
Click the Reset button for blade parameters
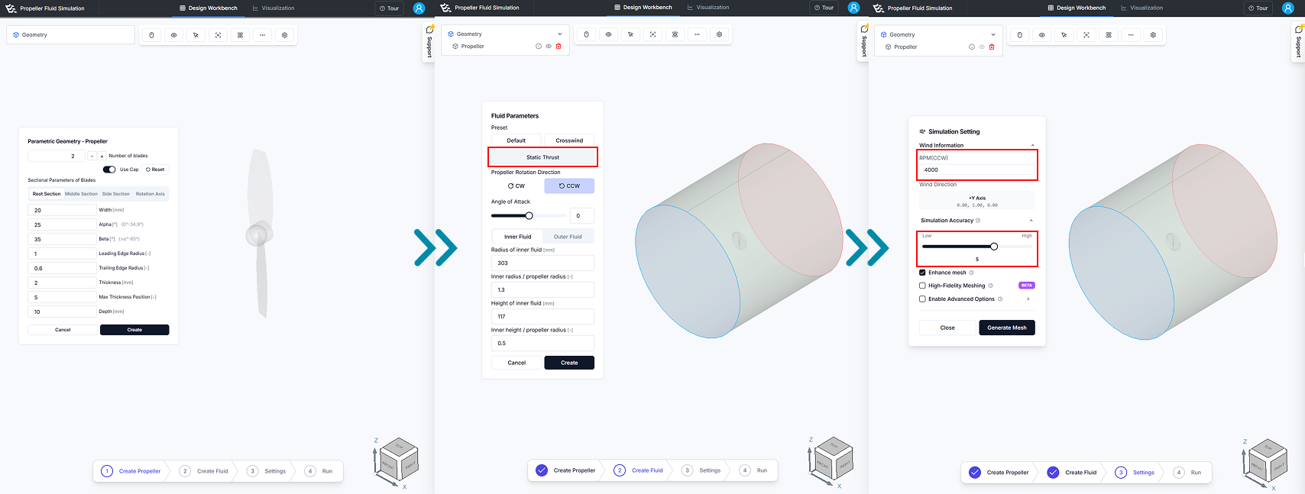[155, 170]
